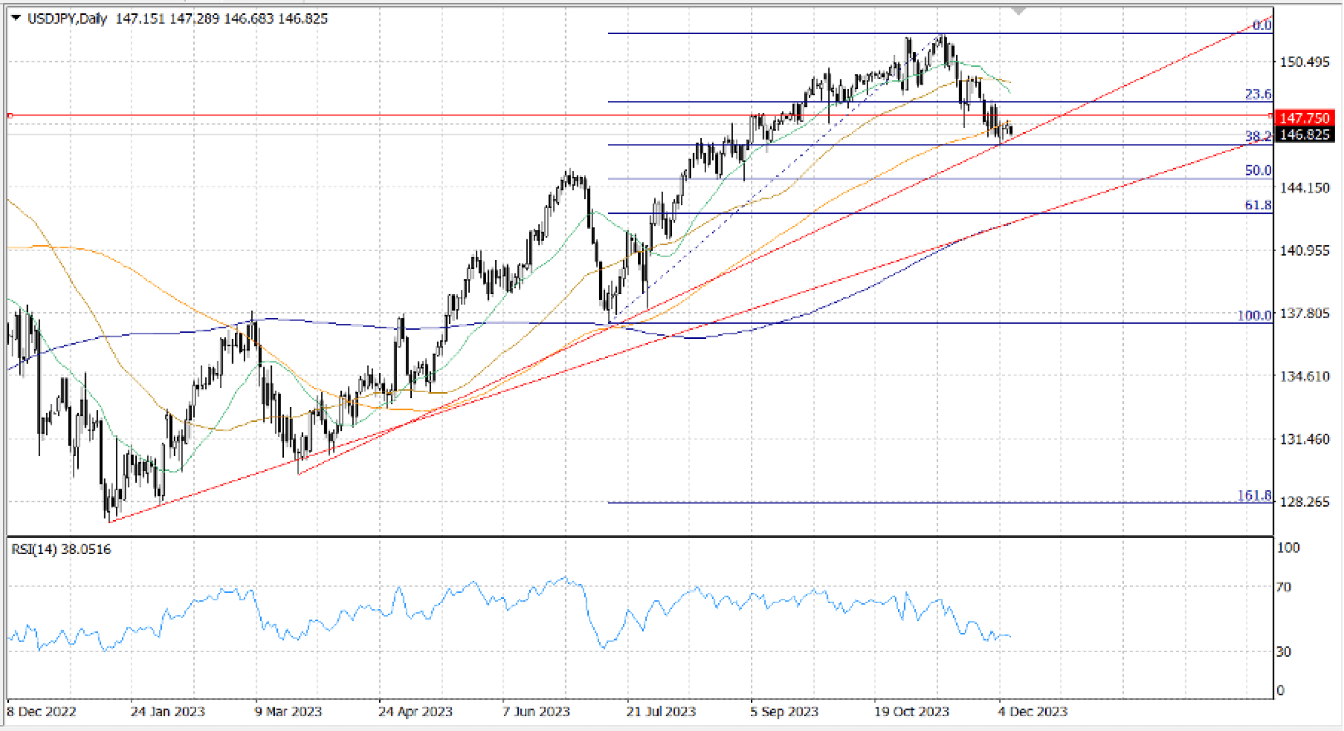Click the red line's right square handle
The width and height of the screenshot is (1344, 731).
pos(1271,116)
